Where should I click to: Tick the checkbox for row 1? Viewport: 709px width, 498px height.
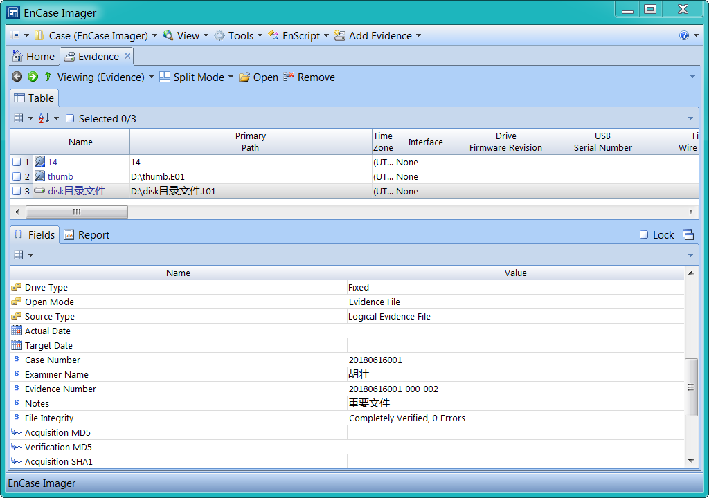click(17, 162)
